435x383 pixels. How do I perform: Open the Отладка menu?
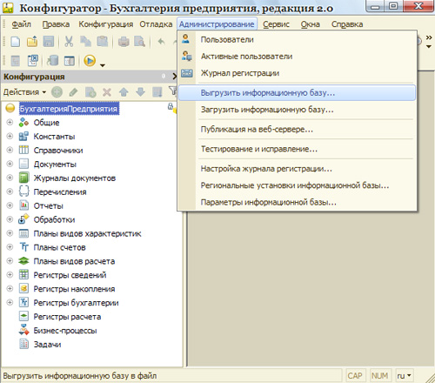click(156, 24)
